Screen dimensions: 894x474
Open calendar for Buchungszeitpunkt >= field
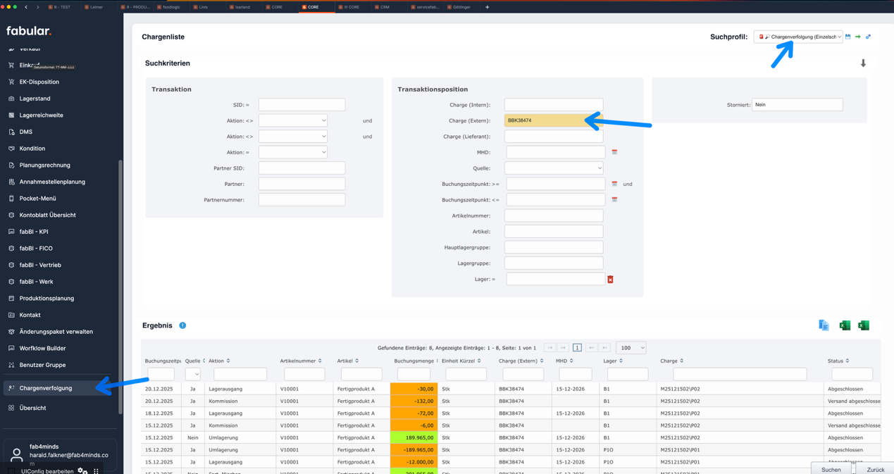(614, 184)
